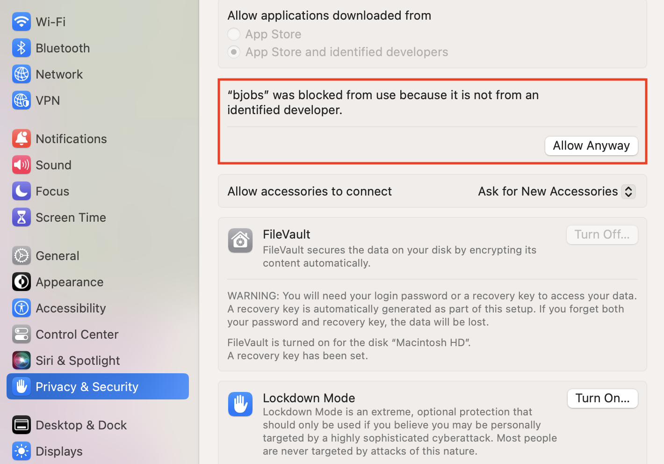Click the Bluetooth icon in sidebar
The image size is (664, 464).
[x=22, y=48]
